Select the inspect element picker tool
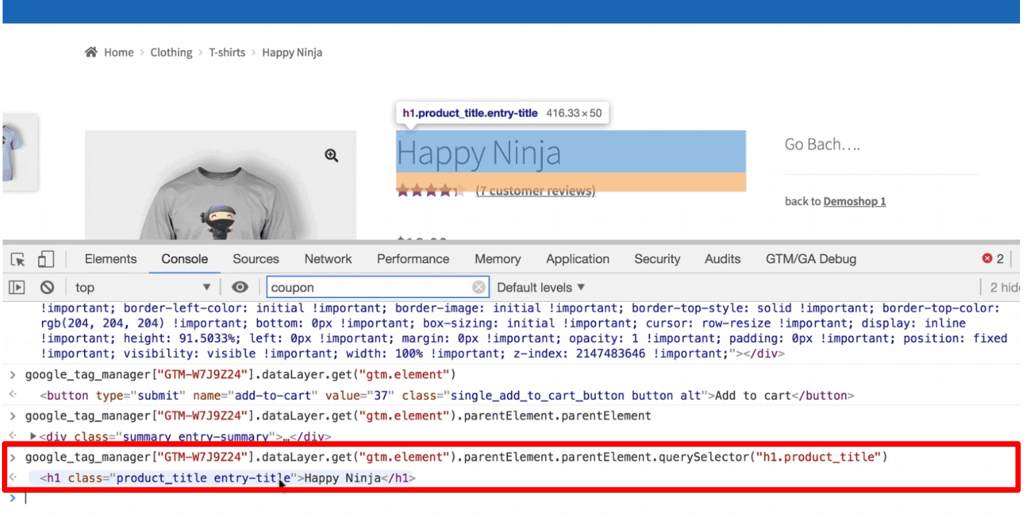This screenshot has width=1024, height=514. click(x=16, y=259)
